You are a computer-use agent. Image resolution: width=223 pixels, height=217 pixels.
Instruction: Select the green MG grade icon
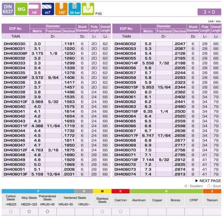(21, 9)
